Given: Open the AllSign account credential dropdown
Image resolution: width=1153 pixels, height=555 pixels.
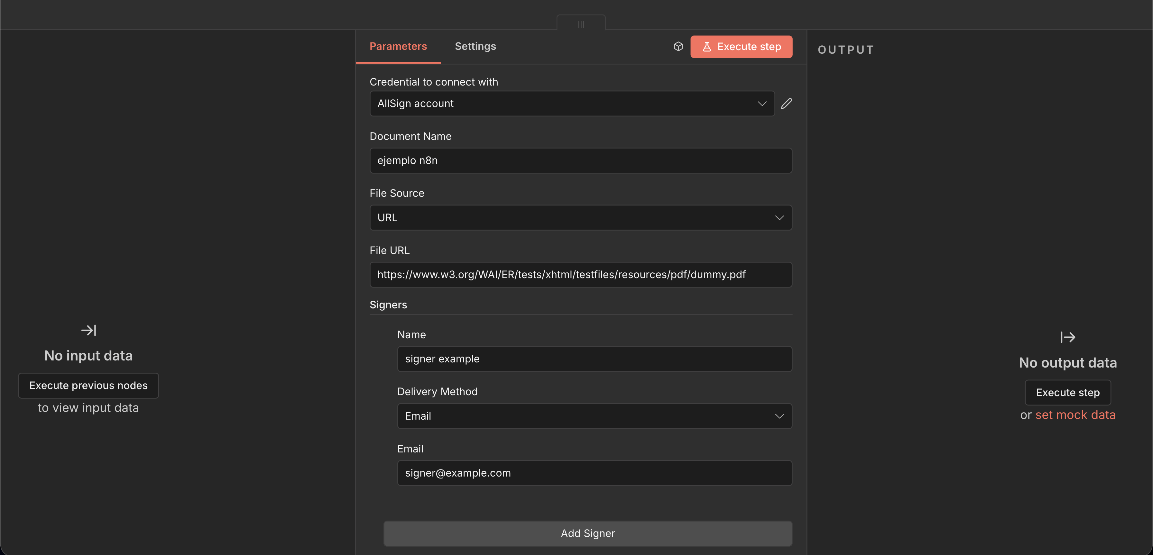Looking at the screenshot, I should 572,103.
